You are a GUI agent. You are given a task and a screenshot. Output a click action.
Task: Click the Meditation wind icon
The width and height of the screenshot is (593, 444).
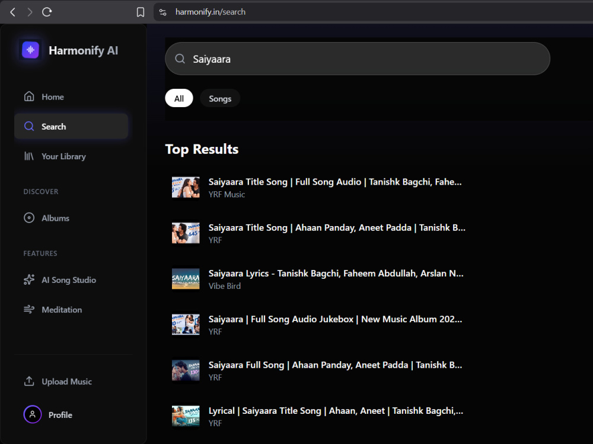coord(29,310)
